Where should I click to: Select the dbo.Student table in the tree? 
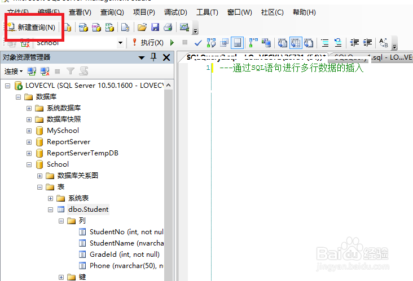(x=88, y=209)
